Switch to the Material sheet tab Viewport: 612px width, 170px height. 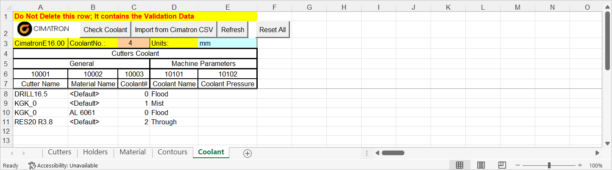pyautogui.click(x=133, y=152)
